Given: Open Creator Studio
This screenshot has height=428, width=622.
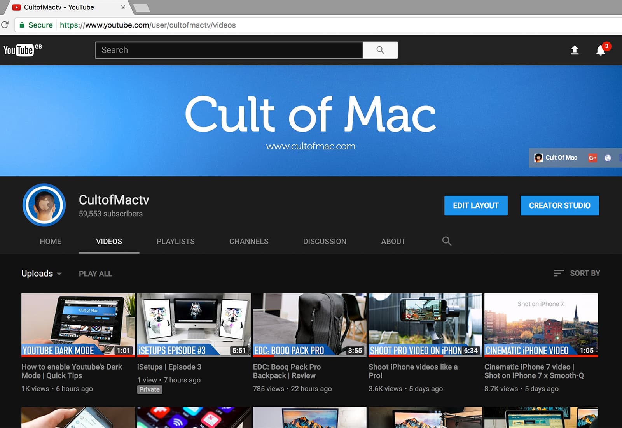Looking at the screenshot, I should pyautogui.click(x=559, y=205).
